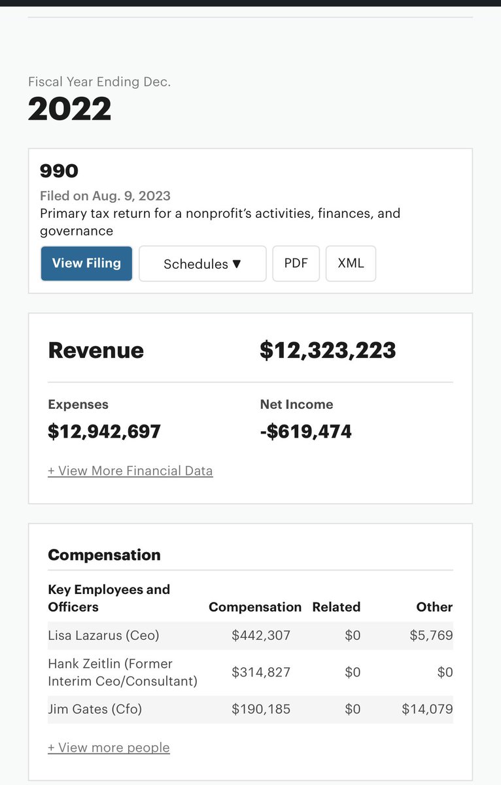Click the Lisa Lazarus (Ceo) row name
The width and height of the screenshot is (501, 785).
(103, 635)
